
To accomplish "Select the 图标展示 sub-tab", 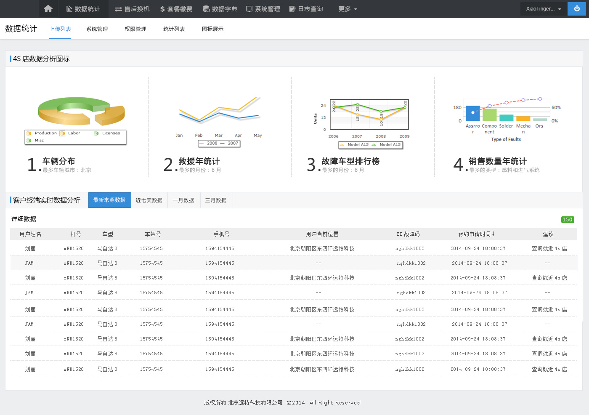I will tap(212, 29).
